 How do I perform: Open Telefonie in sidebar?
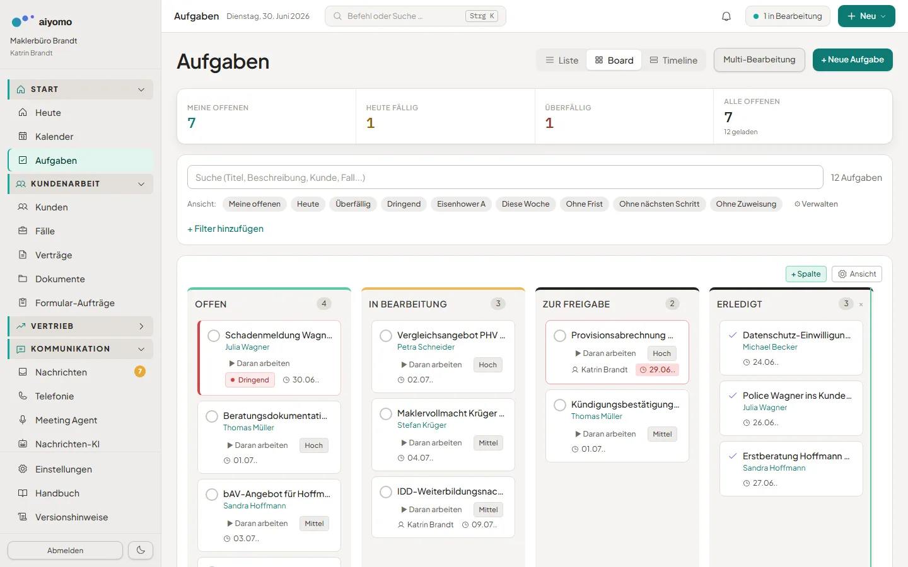[x=81, y=396]
